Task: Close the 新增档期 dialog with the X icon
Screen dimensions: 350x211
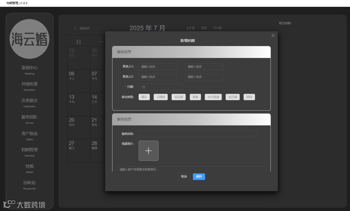Action: [x=273, y=36]
